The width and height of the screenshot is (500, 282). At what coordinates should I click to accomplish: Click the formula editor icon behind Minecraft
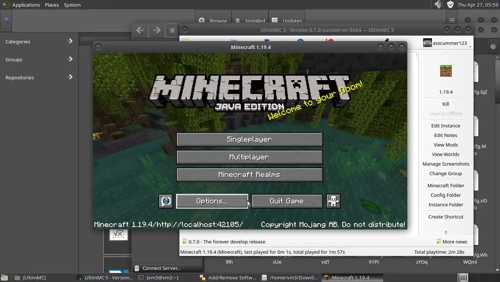click(118, 234)
